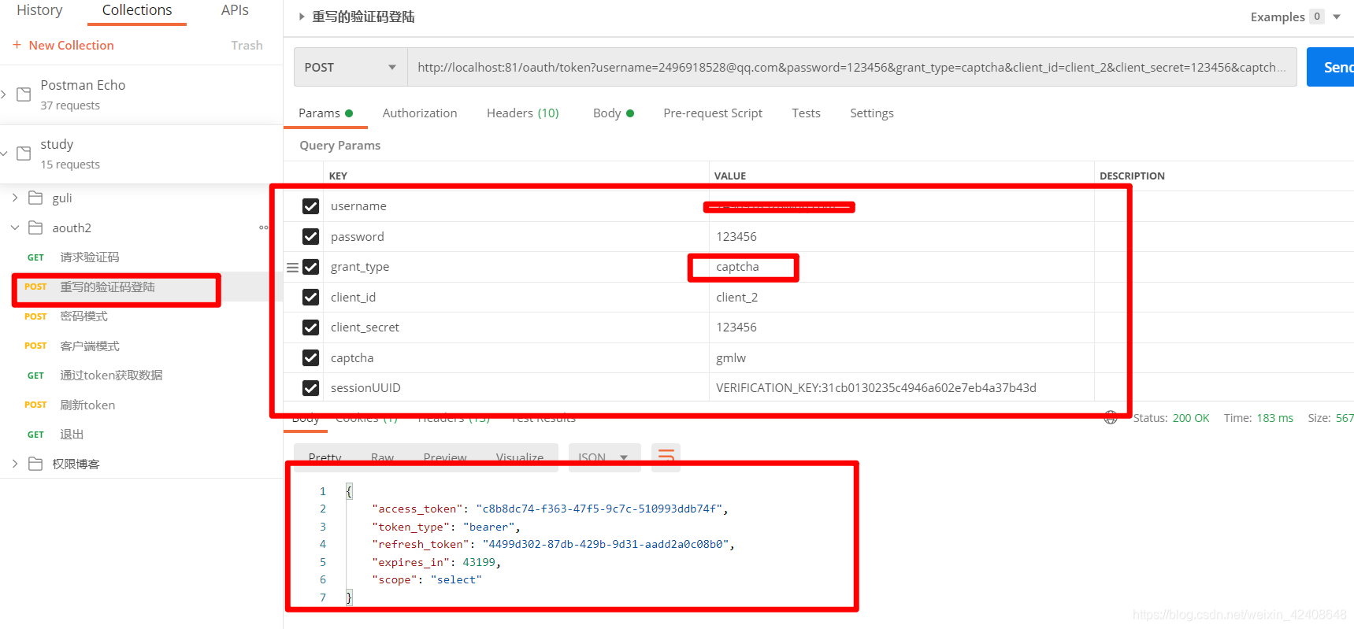Viewport: 1354px width, 629px height.
Task: Switch to the Collections tab
Action: (137, 10)
